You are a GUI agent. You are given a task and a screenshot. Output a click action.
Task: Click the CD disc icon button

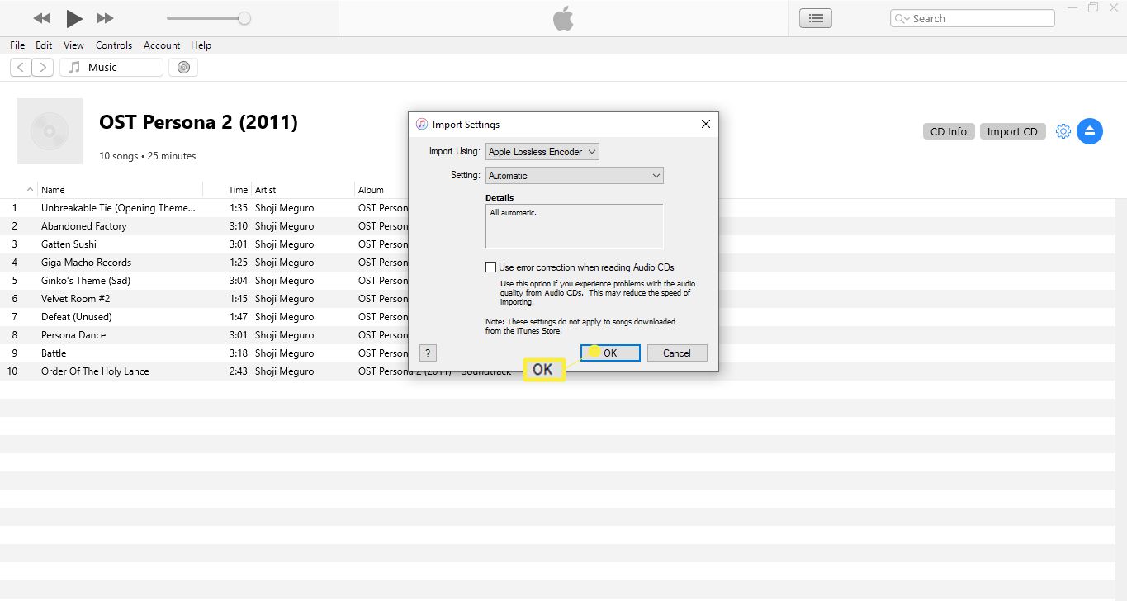coord(183,68)
